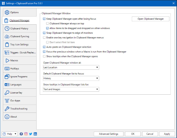Click the Triggers list icon
Screen dimensions: 177x138
[7, 52]
